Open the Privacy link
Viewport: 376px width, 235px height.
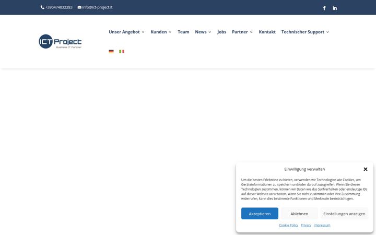click(x=305, y=225)
